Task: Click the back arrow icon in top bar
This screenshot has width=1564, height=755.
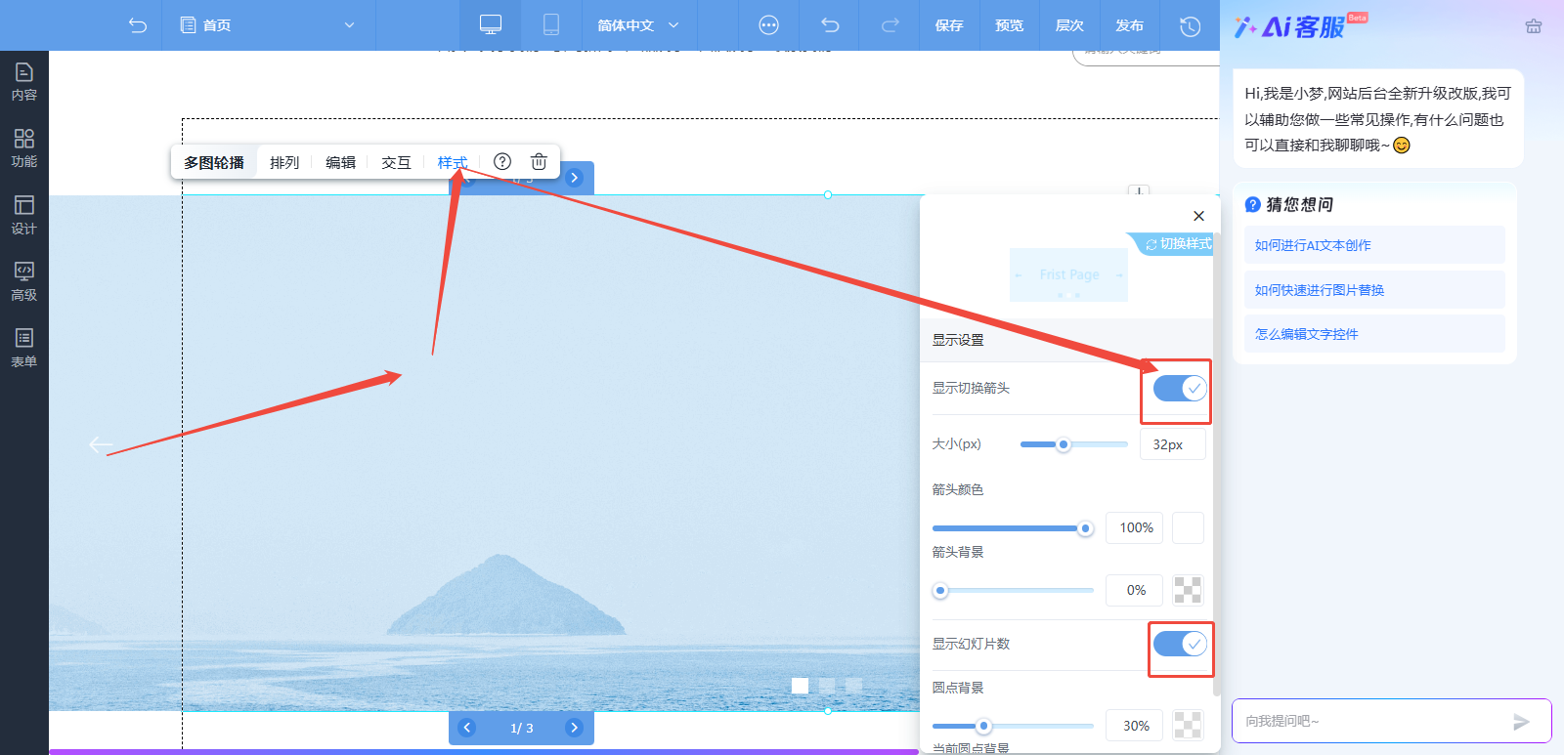Action: (x=138, y=25)
